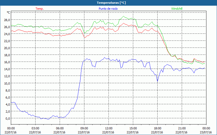Click the blue dew point dip at 18:00
Image resolution: width=217 pixels, height=135 pixels.
coord(157,81)
